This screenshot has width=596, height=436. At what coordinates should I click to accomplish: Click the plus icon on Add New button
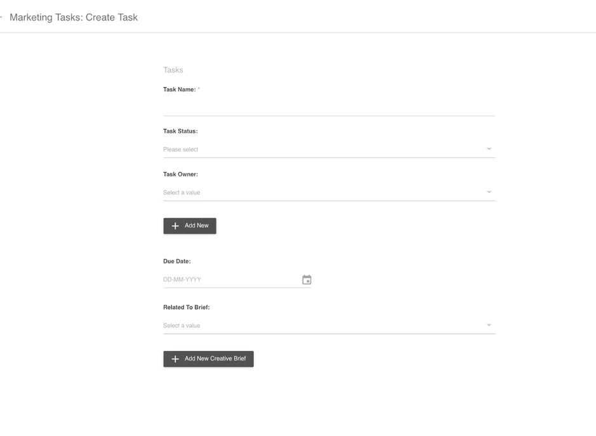[x=175, y=226]
